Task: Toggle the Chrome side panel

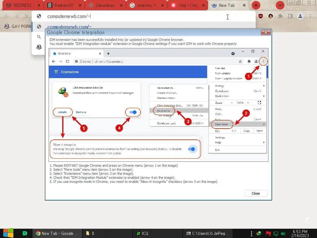Action: (x=290, y=16)
